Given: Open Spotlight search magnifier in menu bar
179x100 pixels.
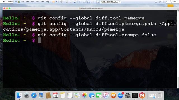Looking at the screenshot, I should coord(171,2).
